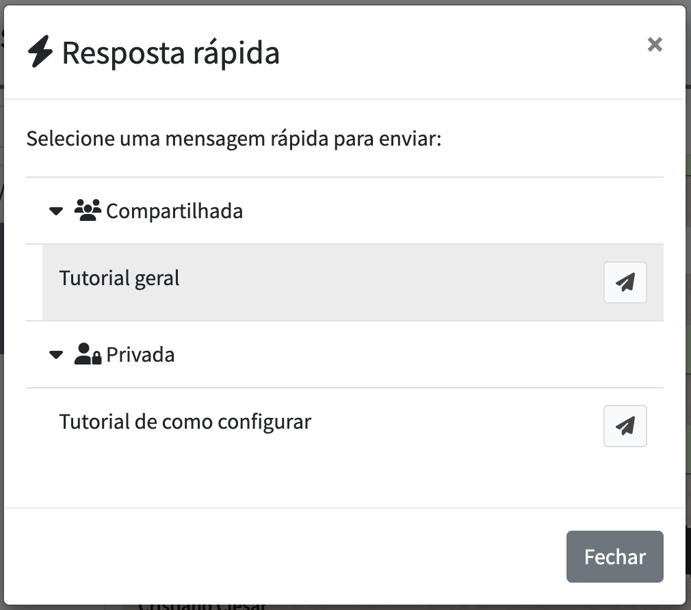
Task: Click the Tutorial geral list entry
Action: pyautogui.click(x=118, y=278)
